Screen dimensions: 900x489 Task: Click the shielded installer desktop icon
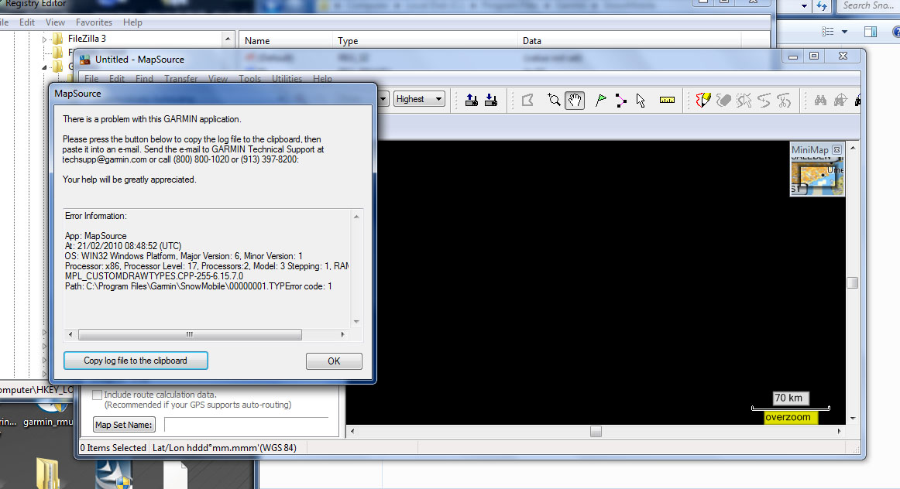pyautogui.click(x=114, y=474)
